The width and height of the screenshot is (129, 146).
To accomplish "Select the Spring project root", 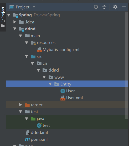I will 25,15.
